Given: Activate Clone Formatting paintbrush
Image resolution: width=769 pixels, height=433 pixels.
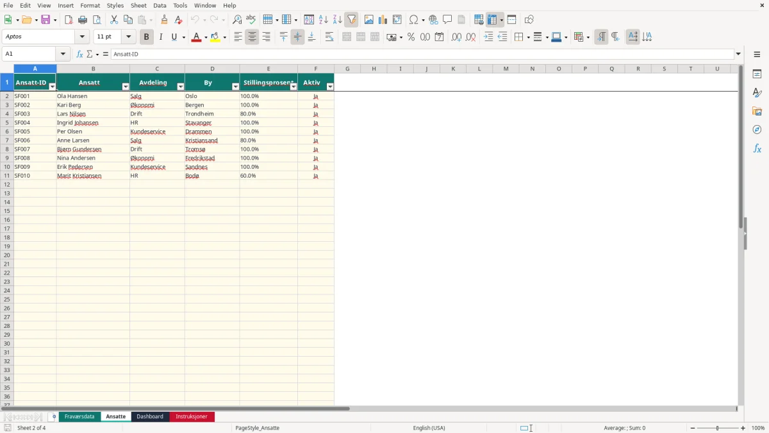Looking at the screenshot, I should click(x=164, y=20).
